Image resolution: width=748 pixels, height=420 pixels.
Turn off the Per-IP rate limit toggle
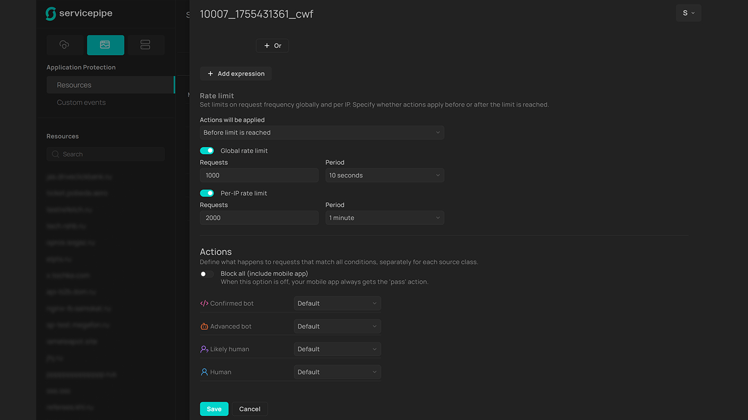pos(207,194)
